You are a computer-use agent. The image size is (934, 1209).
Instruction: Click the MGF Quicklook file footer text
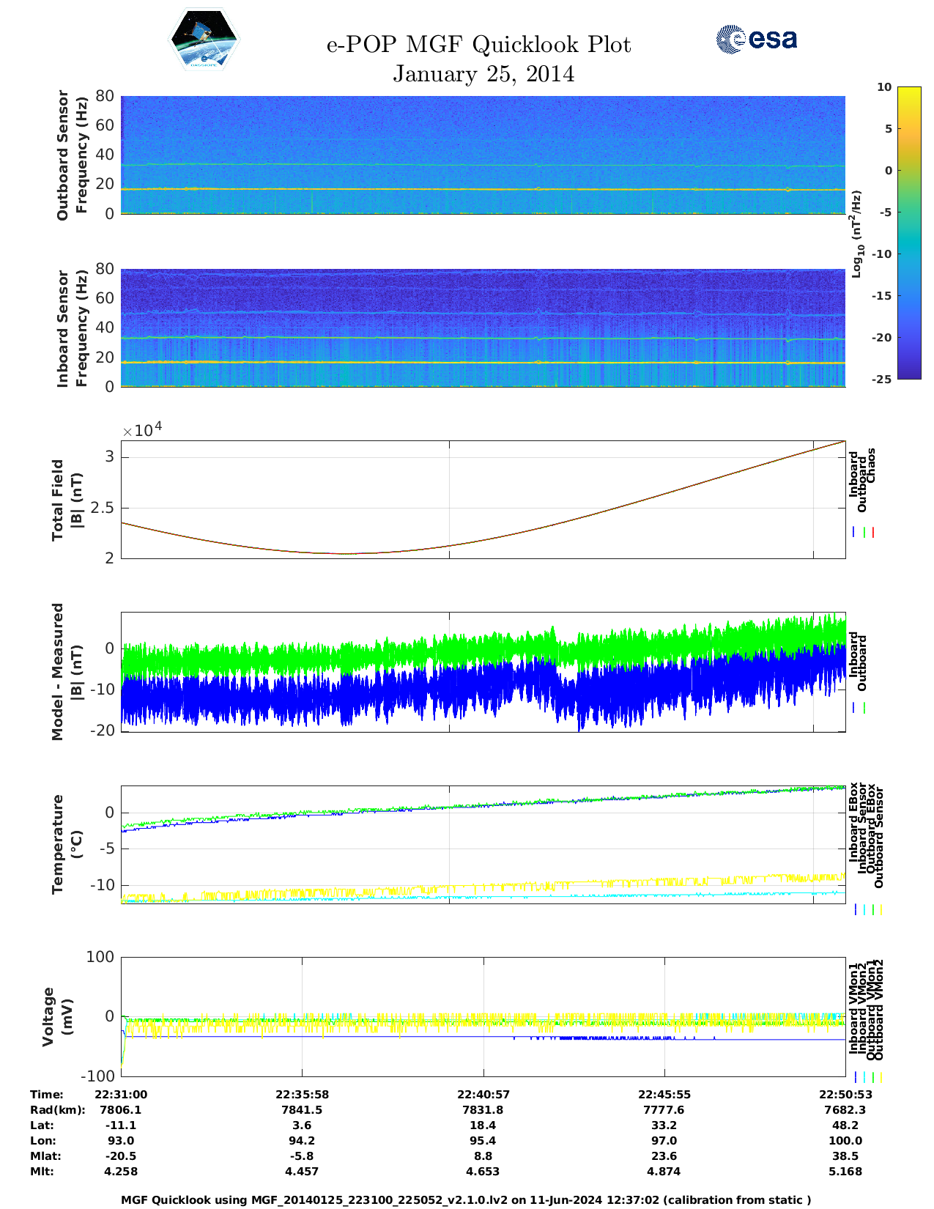(466, 1200)
